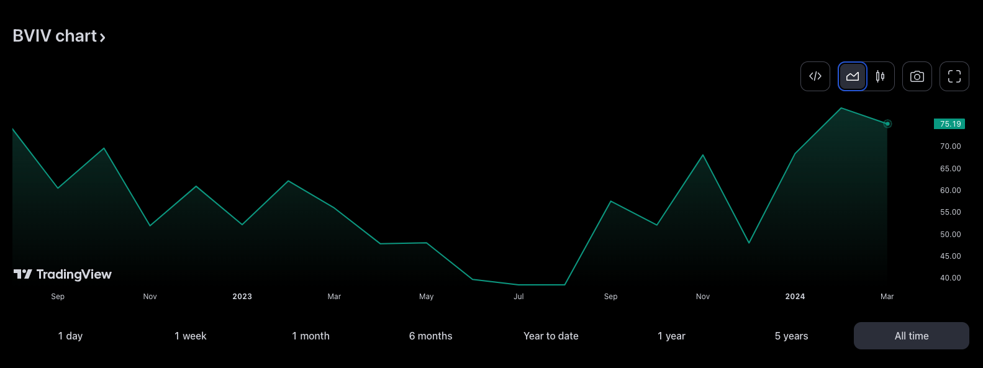Image resolution: width=983 pixels, height=368 pixels.
Task: Switch to 1 month range
Action: tap(310, 336)
